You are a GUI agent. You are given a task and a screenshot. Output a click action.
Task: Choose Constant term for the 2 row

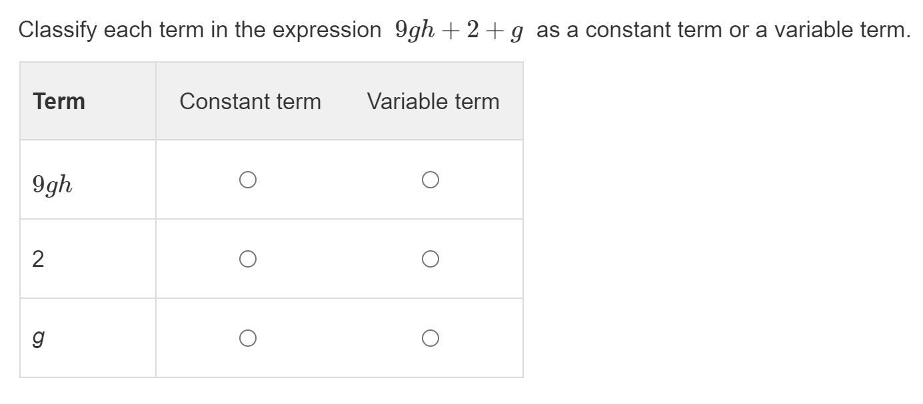(x=247, y=259)
